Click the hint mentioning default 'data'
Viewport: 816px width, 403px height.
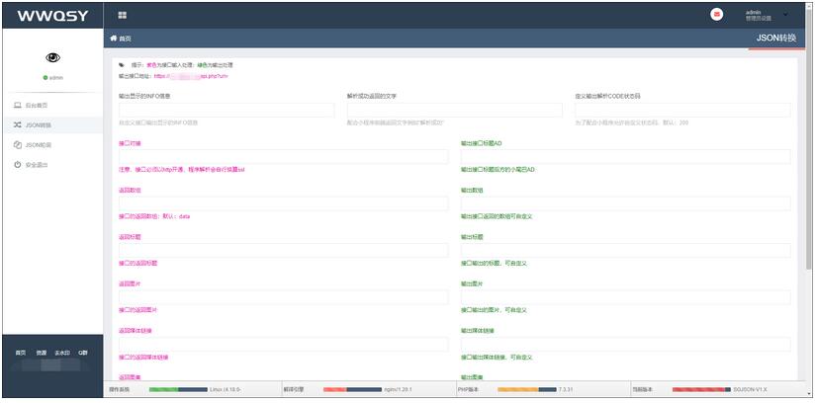[154, 216]
